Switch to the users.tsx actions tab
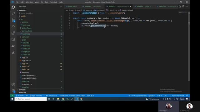The height and width of the screenshot is (112, 200). click(x=91, y=6)
